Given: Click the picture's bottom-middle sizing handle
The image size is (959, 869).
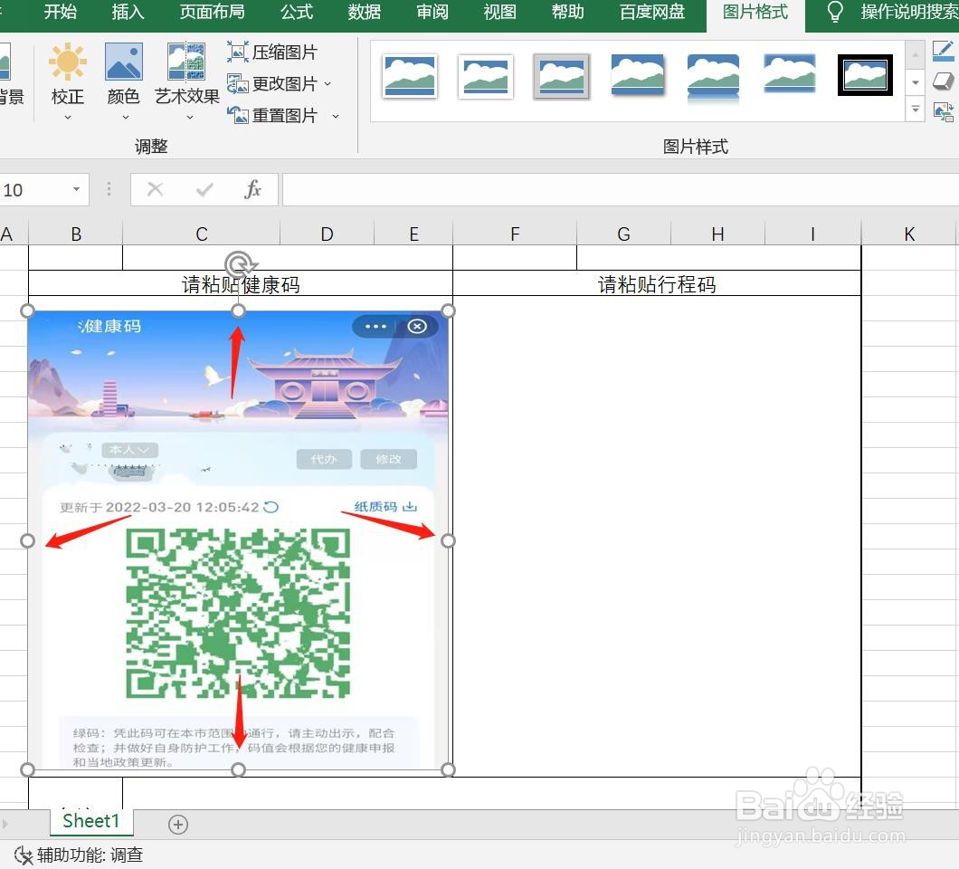Looking at the screenshot, I should [x=239, y=769].
